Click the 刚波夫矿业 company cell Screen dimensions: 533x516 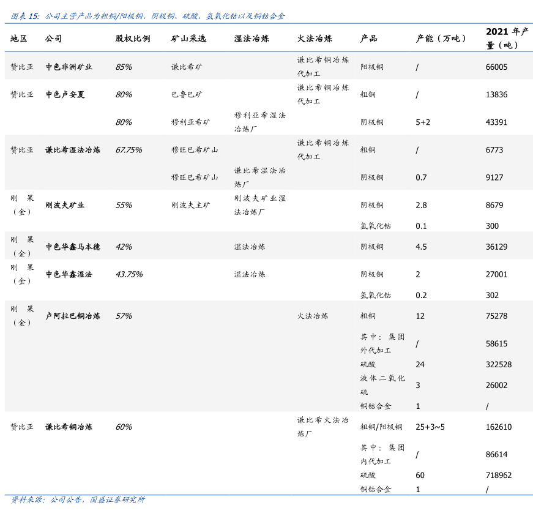tap(65, 205)
